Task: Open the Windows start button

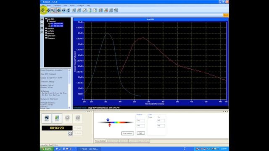Action: point(47,149)
